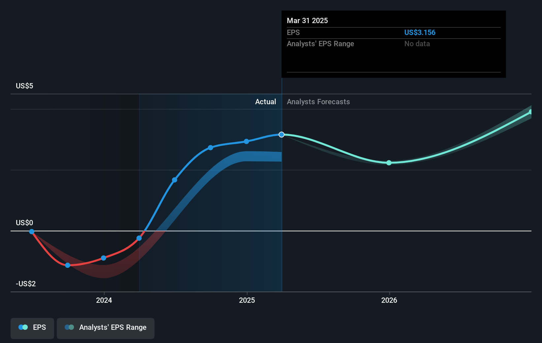Switch to the Actual section of the chart
Viewport: 542px width, 343px height.
point(265,102)
